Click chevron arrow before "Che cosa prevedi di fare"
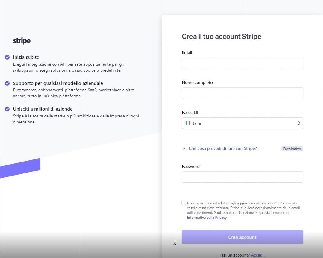This screenshot has width=323, height=258. [x=184, y=148]
